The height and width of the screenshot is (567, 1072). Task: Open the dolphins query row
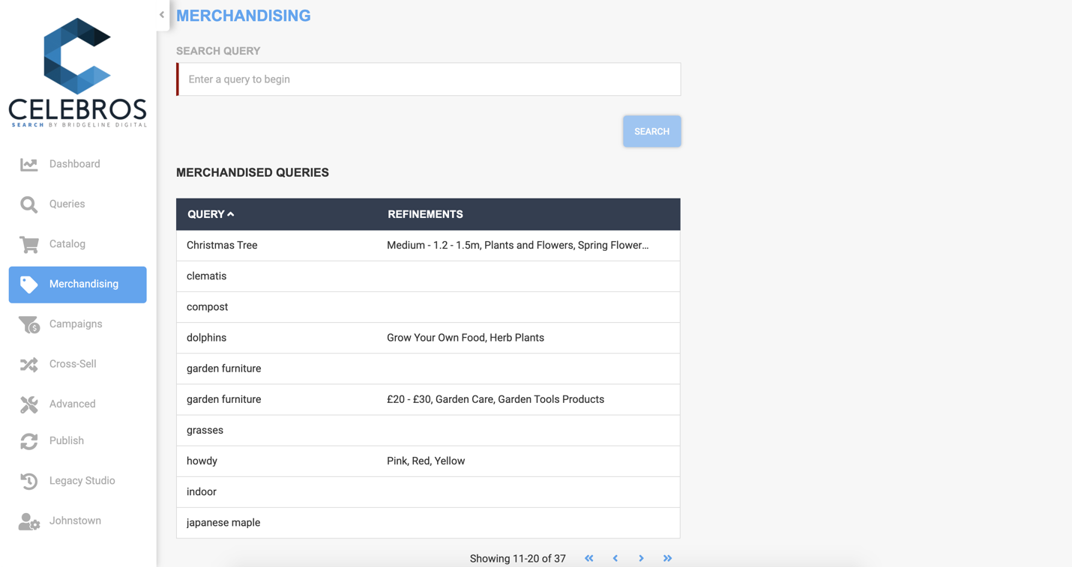pyautogui.click(x=428, y=338)
